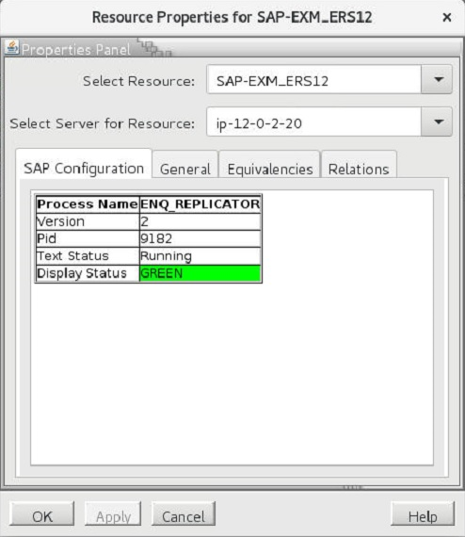Image resolution: width=465 pixels, height=537 pixels.
Task: Click the Running status value
Action: tap(200, 256)
